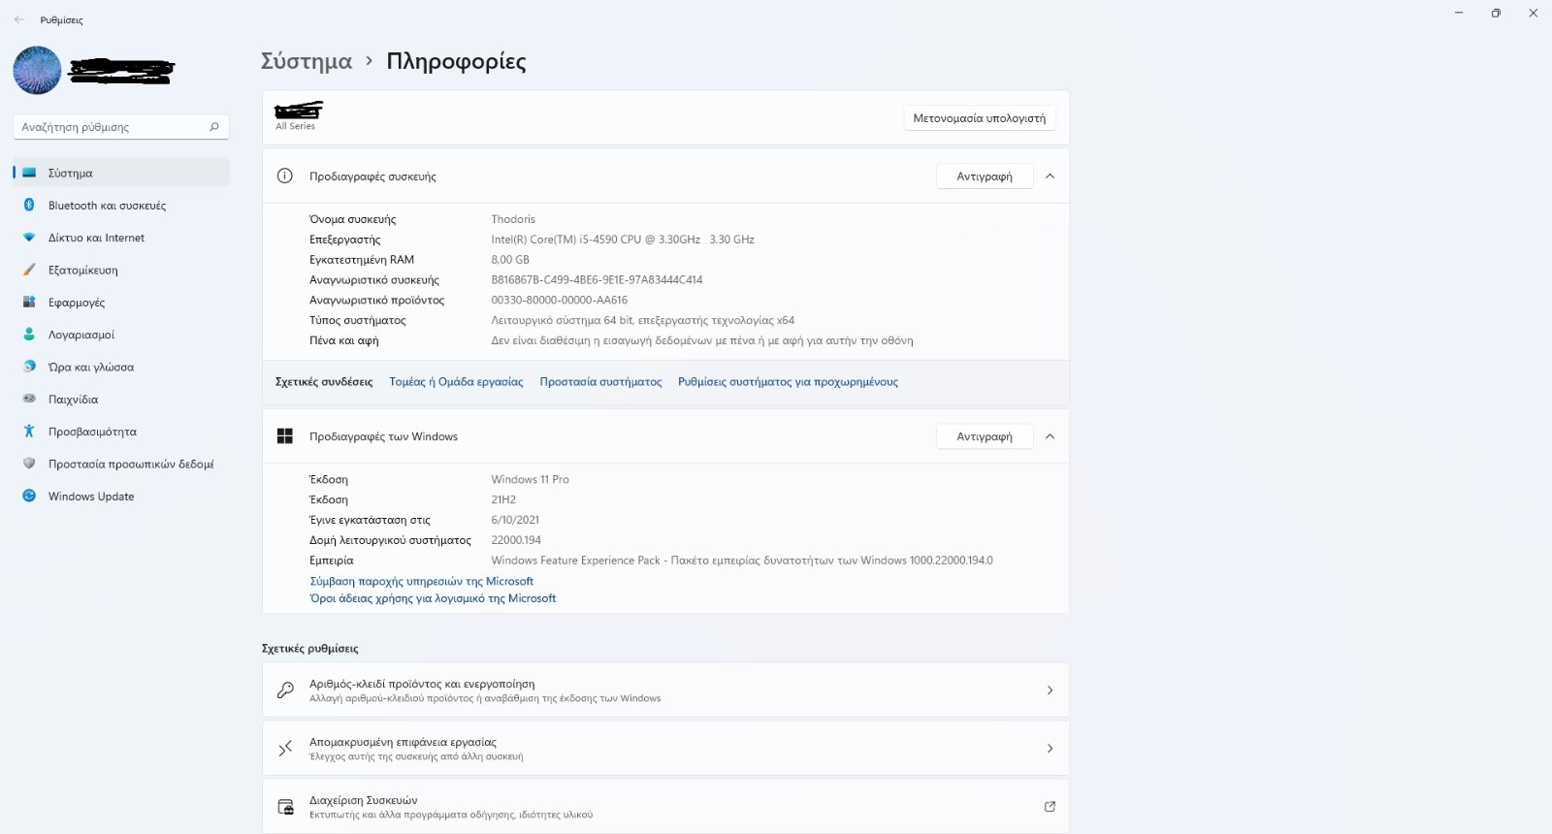Click the Μετονομασία υπολογιστή button
Screen dimensions: 1552x834
click(x=980, y=118)
